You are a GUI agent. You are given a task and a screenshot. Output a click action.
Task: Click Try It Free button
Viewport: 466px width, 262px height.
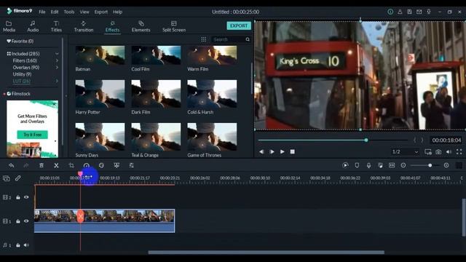[x=32, y=135]
